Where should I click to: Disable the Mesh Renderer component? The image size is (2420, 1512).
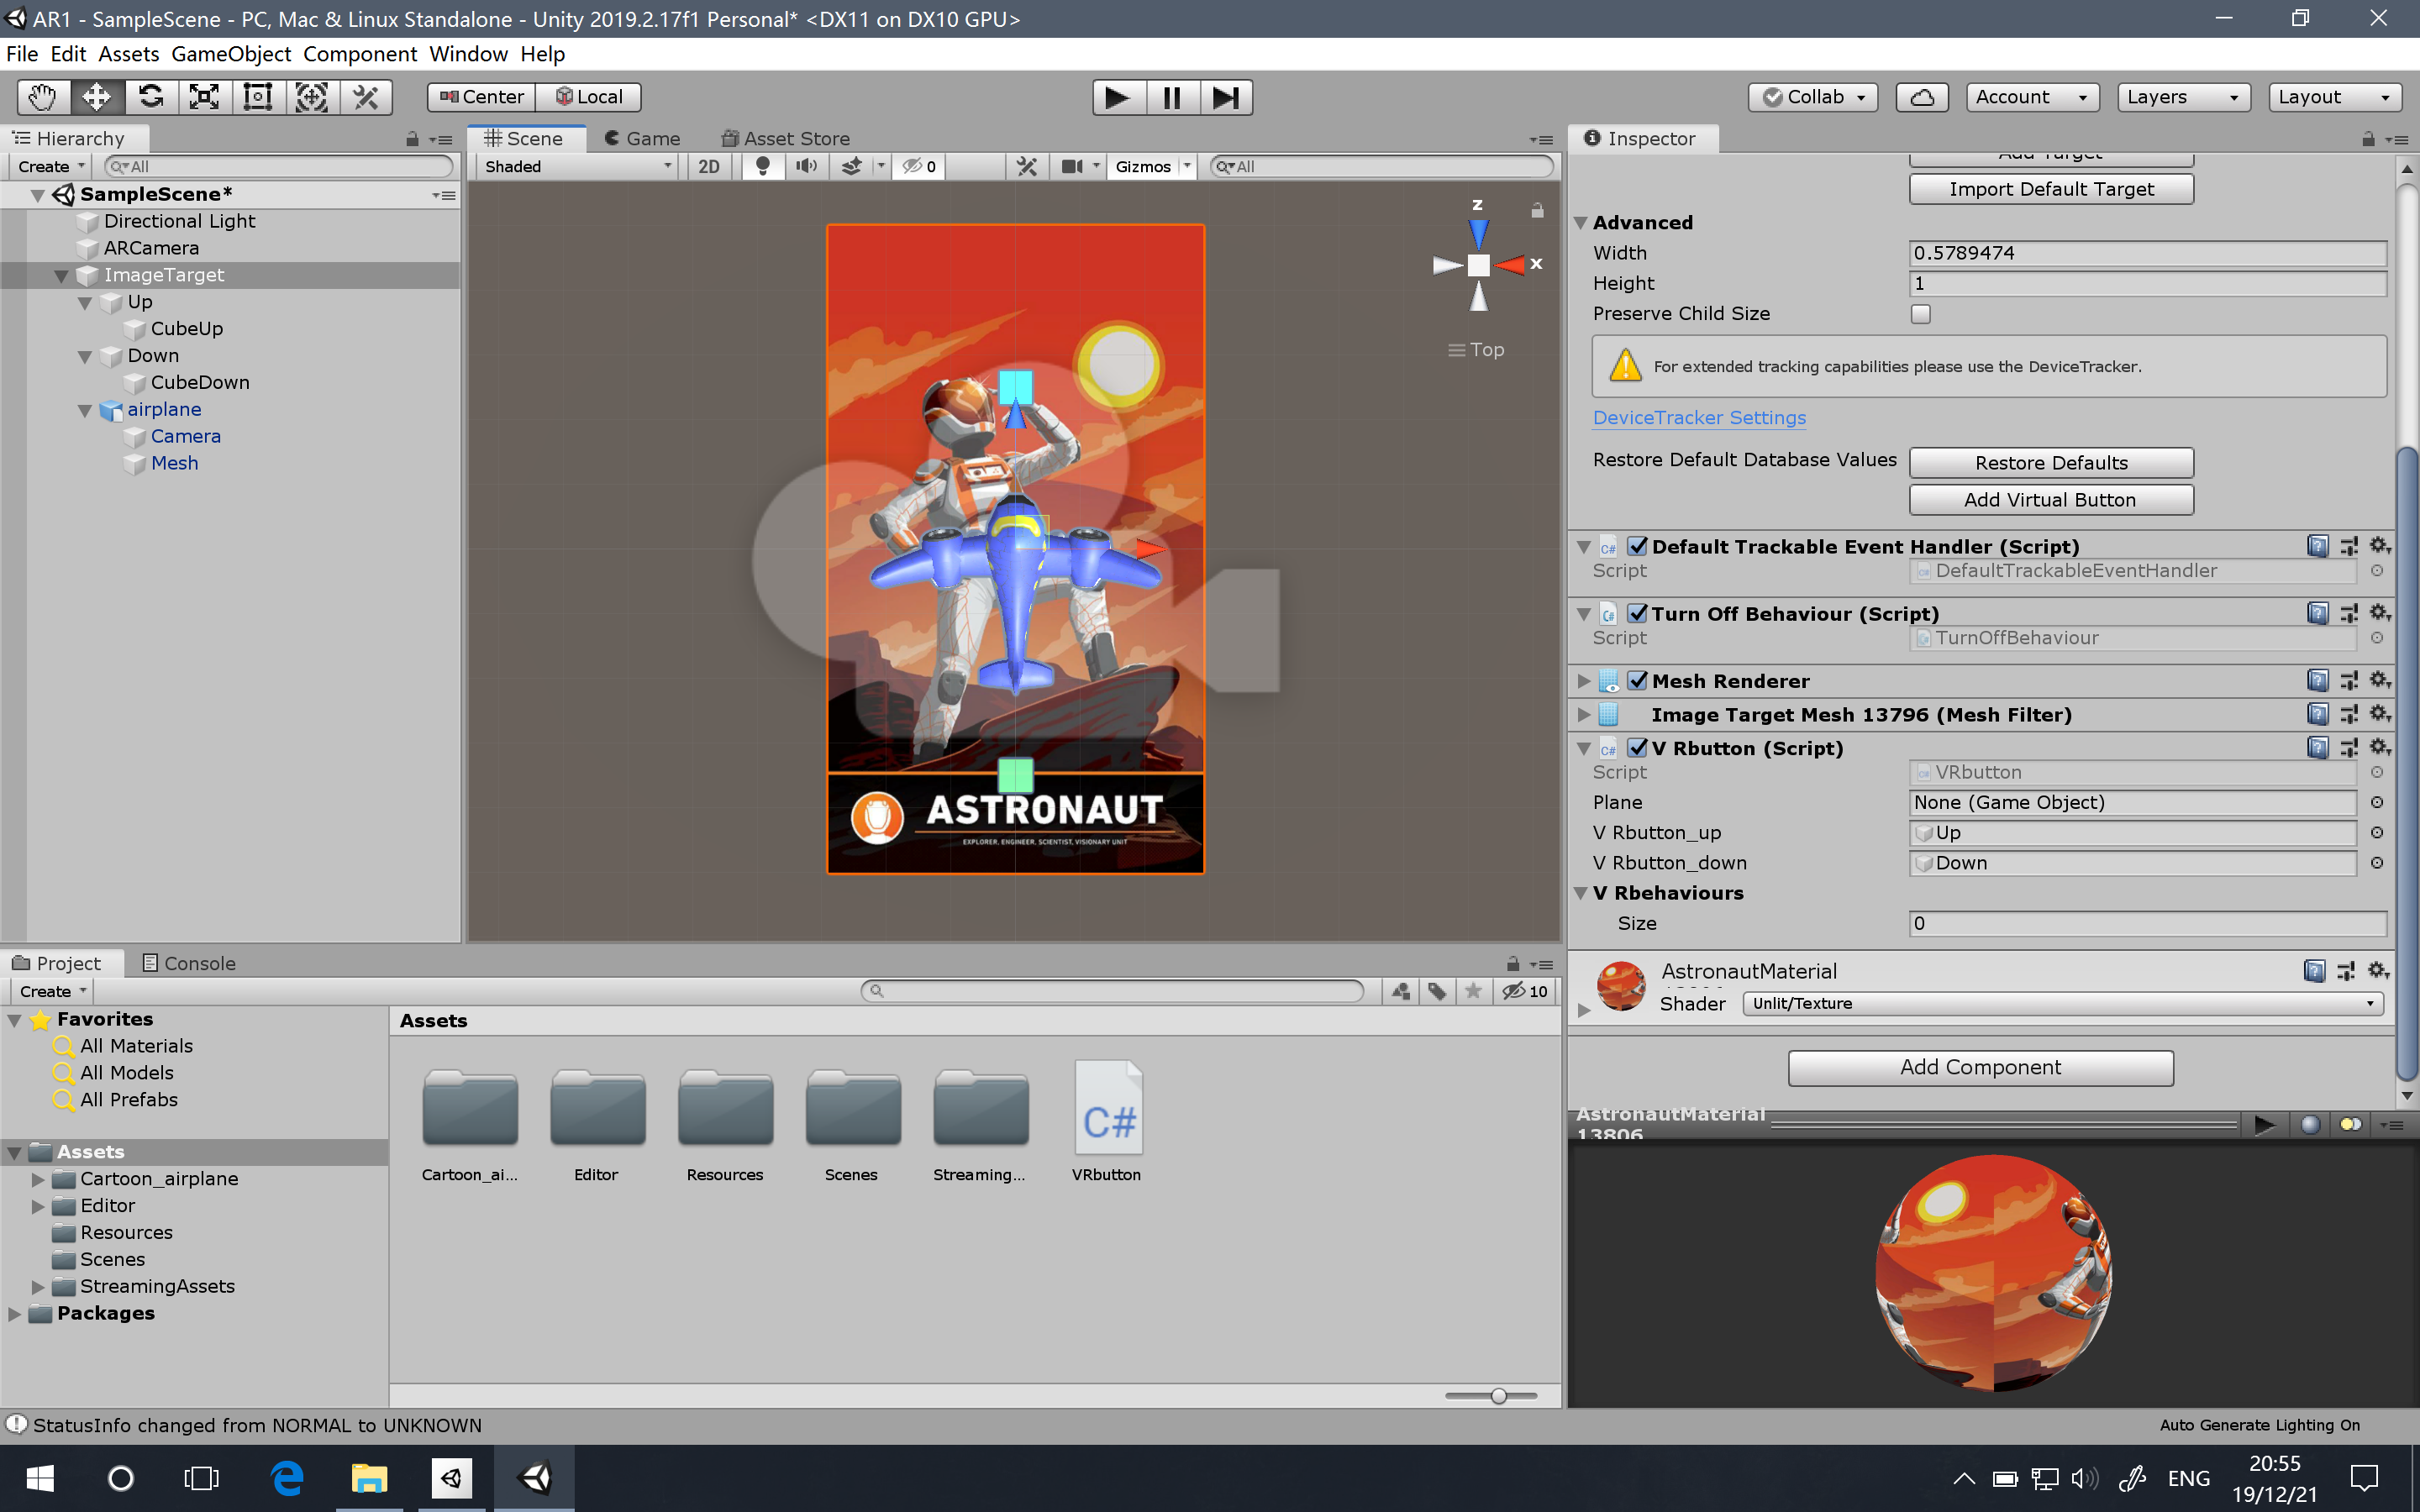tap(1637, 680)
